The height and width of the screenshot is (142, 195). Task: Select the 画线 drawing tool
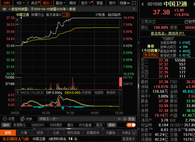point(73,3)
